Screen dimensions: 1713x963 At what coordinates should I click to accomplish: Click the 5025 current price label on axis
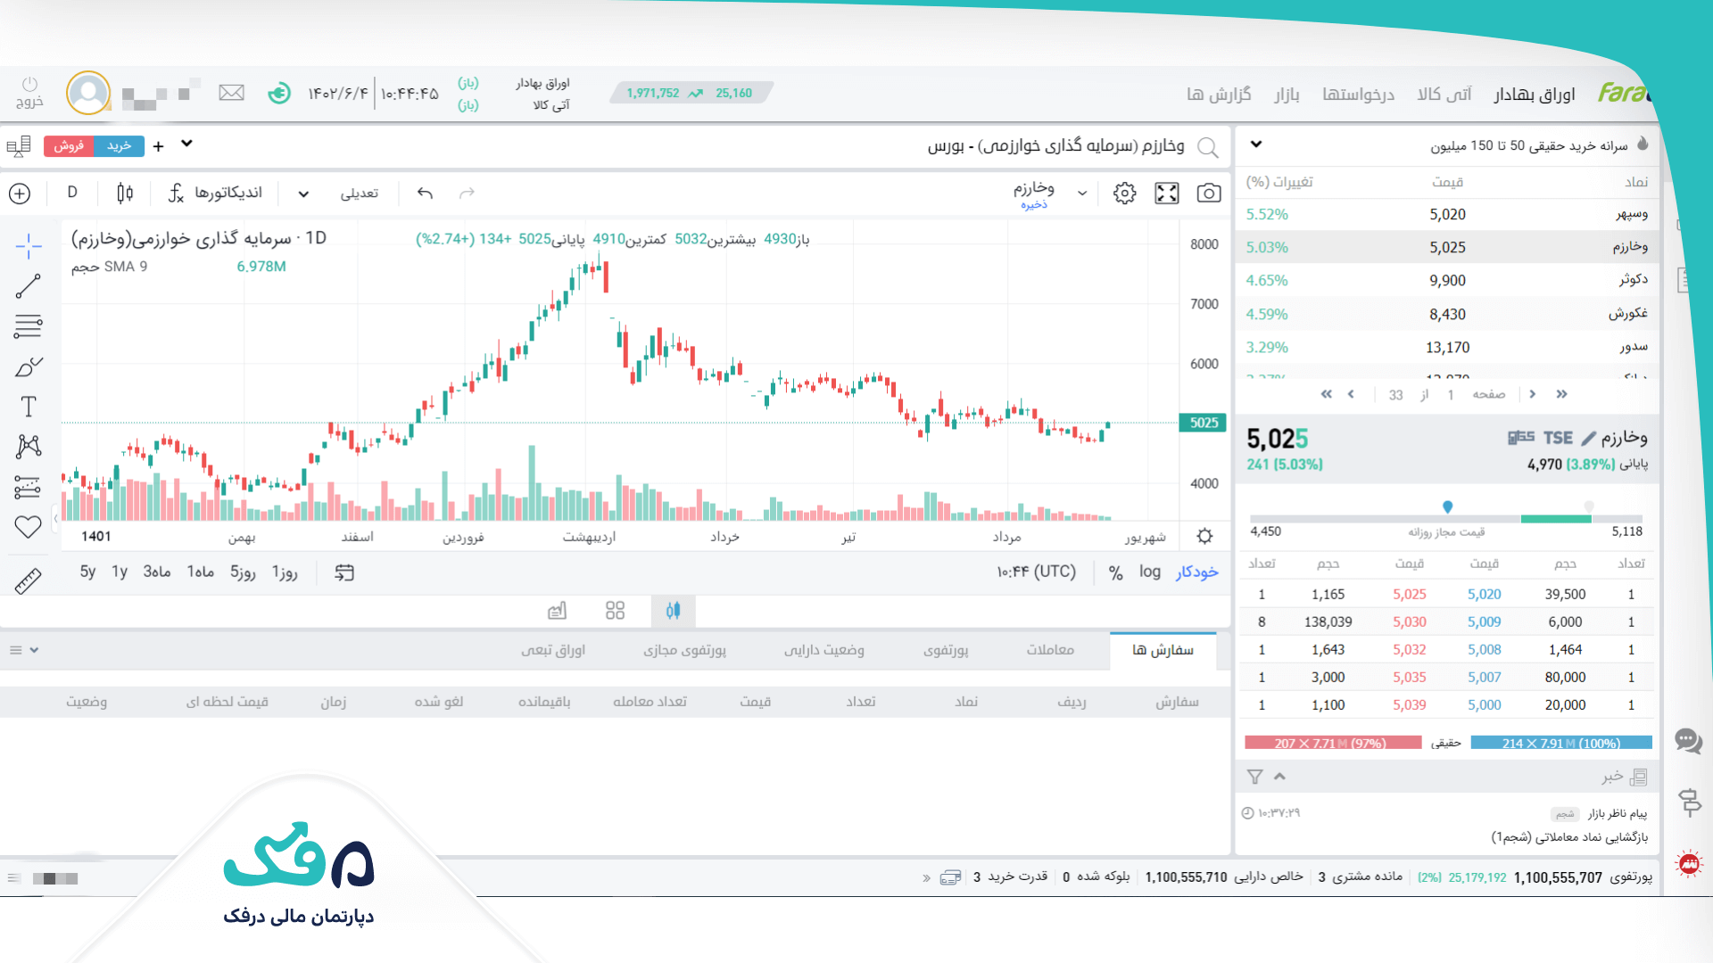coord(1204,423)
